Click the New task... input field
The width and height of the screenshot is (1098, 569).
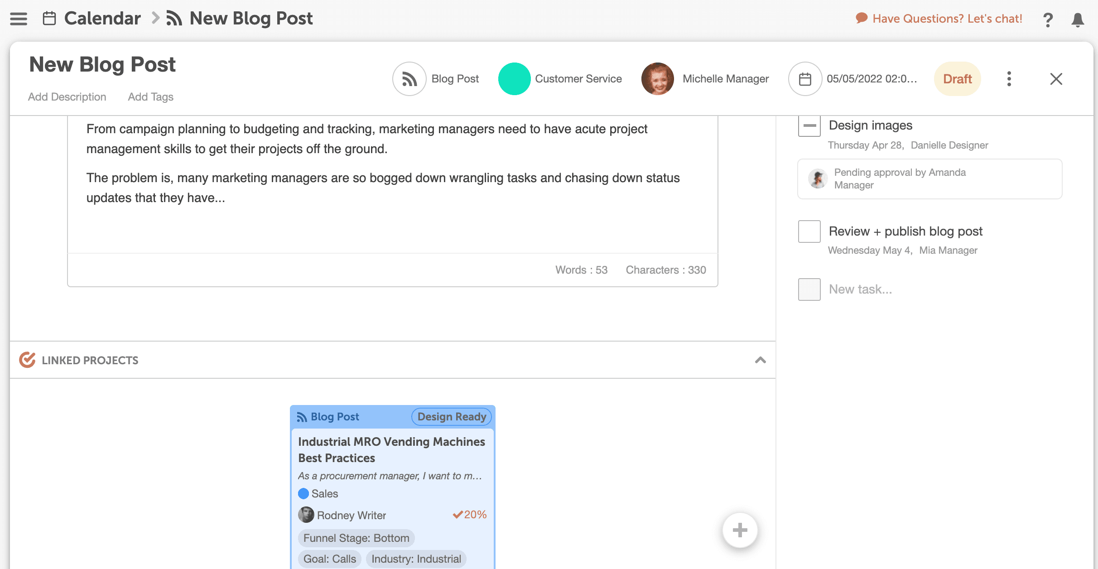point(860,289)
